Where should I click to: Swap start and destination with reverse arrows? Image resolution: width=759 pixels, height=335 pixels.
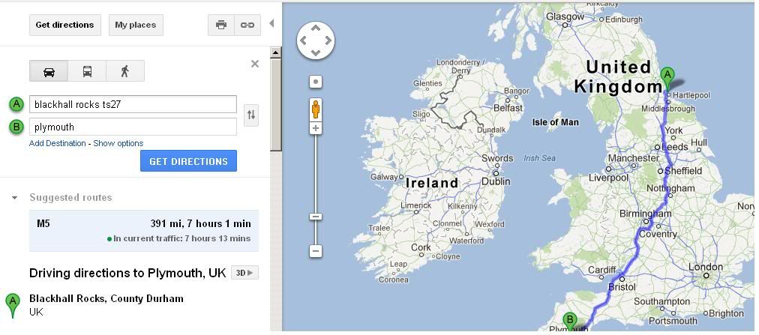(x=251, y=115)
